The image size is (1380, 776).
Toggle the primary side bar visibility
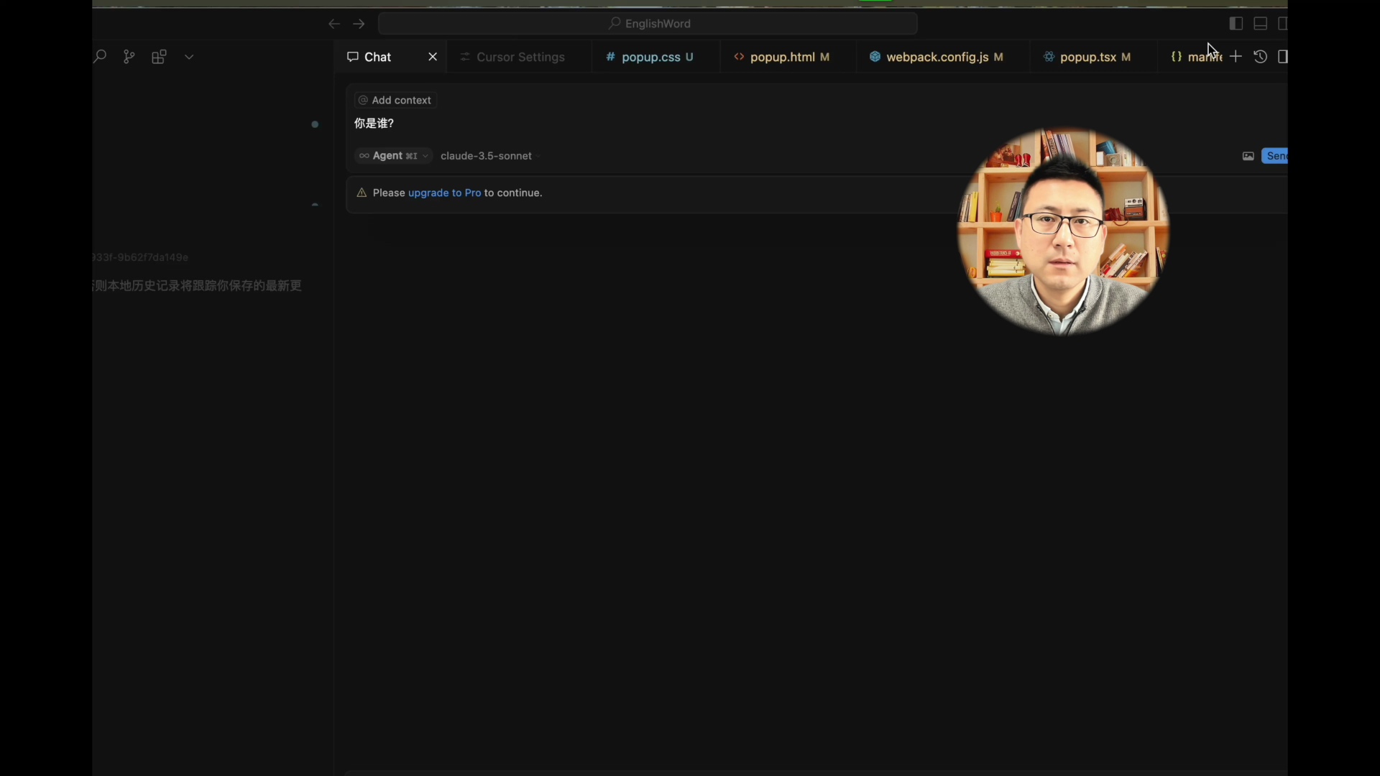coord(1236,24)
